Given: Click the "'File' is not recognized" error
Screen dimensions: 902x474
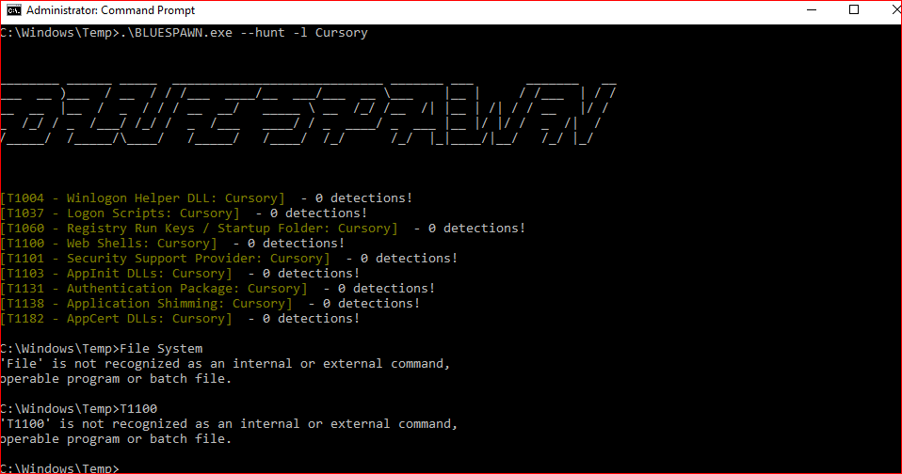Looking at the screenshot, I should [x=224, y=371].
